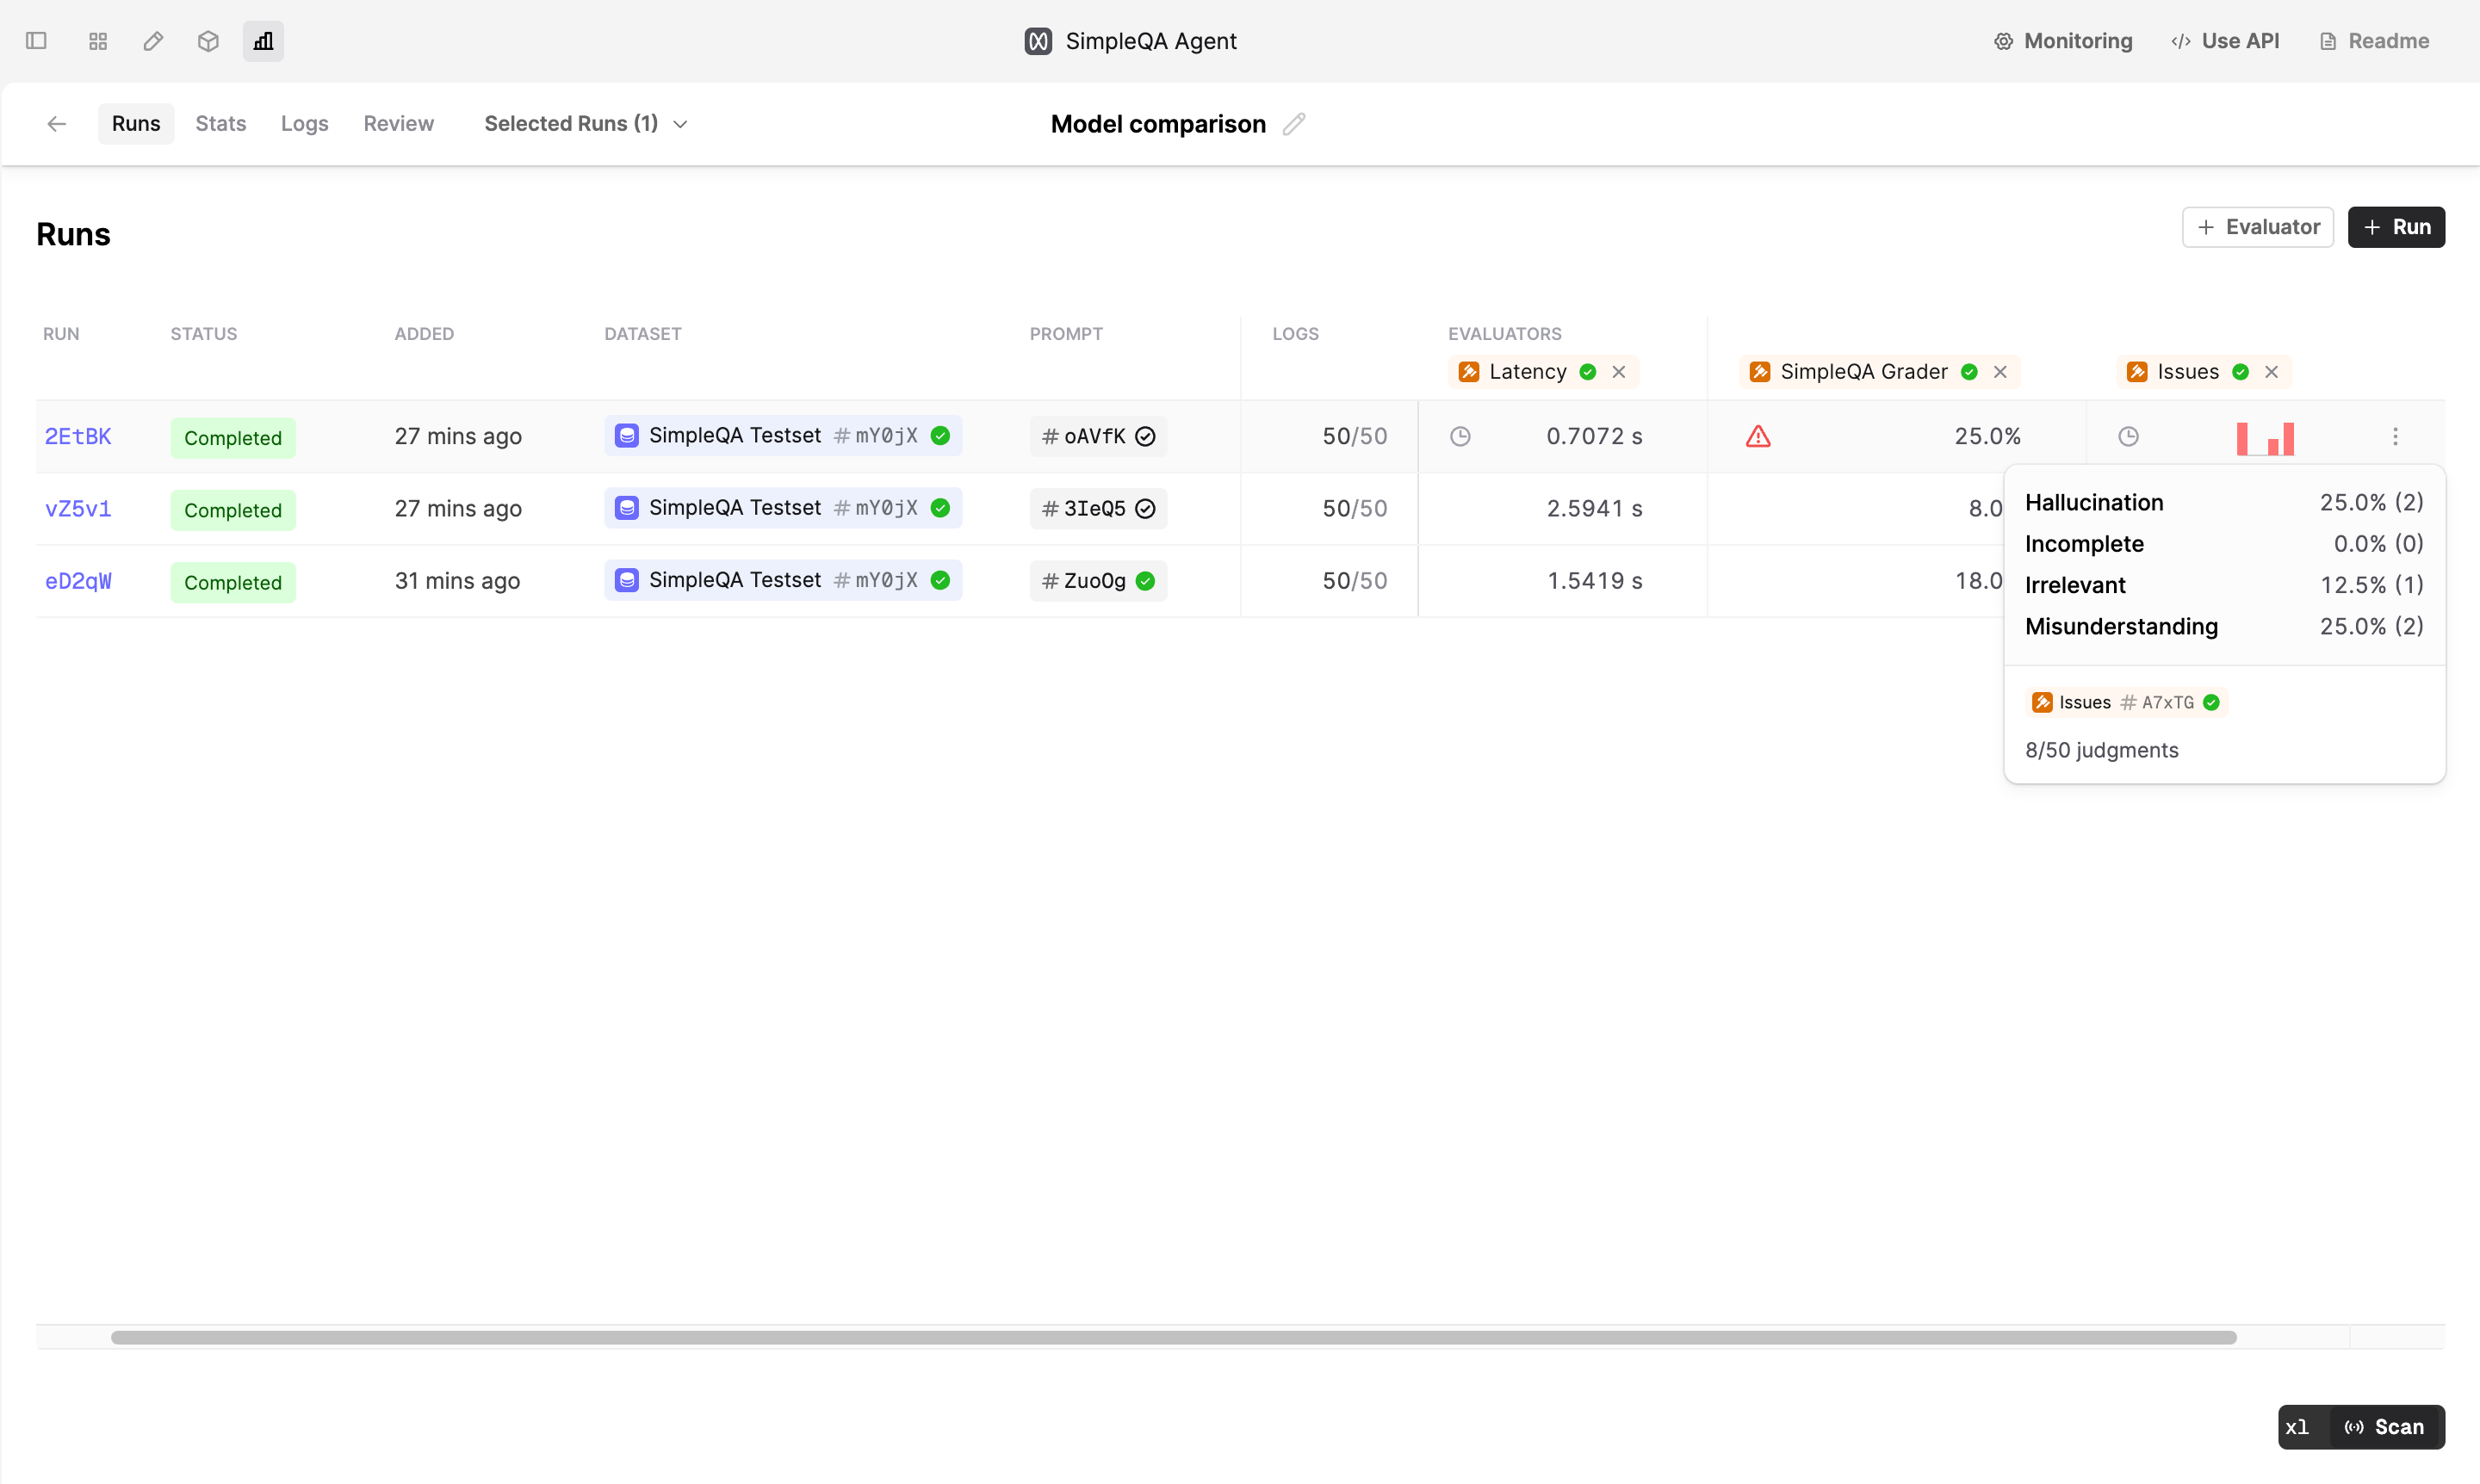Switch to the Runs tab
The width and height of the screenshot is (2480, 1484).
click(136, 124)
